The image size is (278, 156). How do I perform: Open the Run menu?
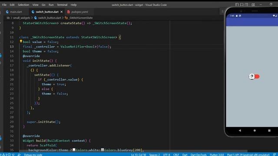(x=51, y=5)
